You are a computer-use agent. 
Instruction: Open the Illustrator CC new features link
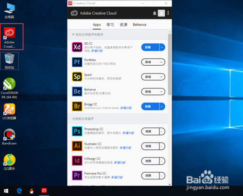(125, 148)
